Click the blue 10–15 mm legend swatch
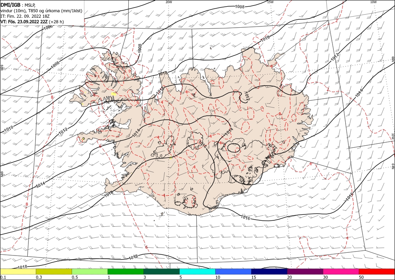Screen dimensions: 395x280 click(233, 272)
